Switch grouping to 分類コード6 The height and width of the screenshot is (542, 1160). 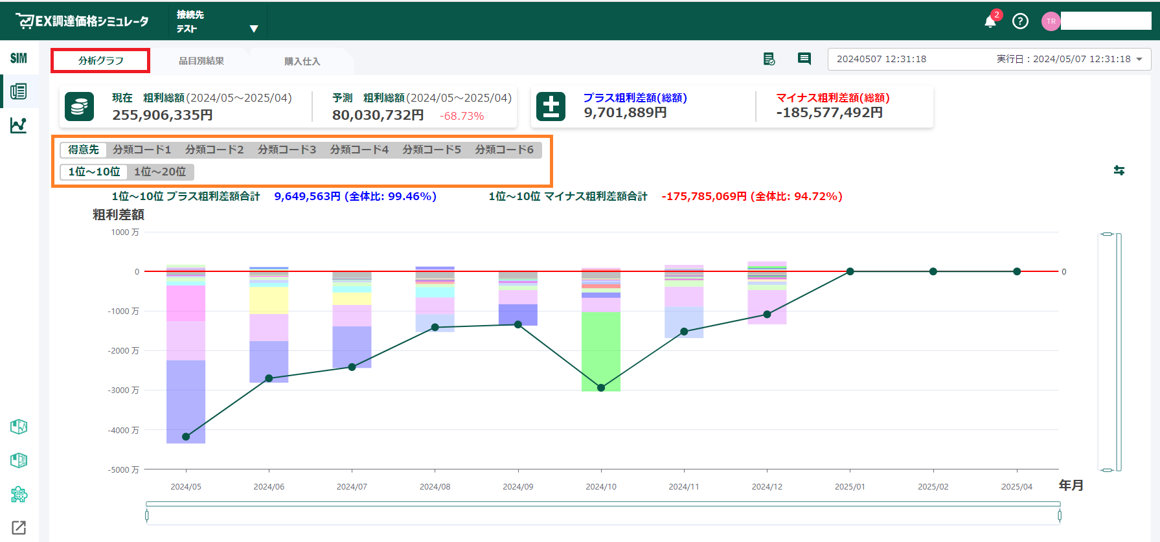[504, 150]
